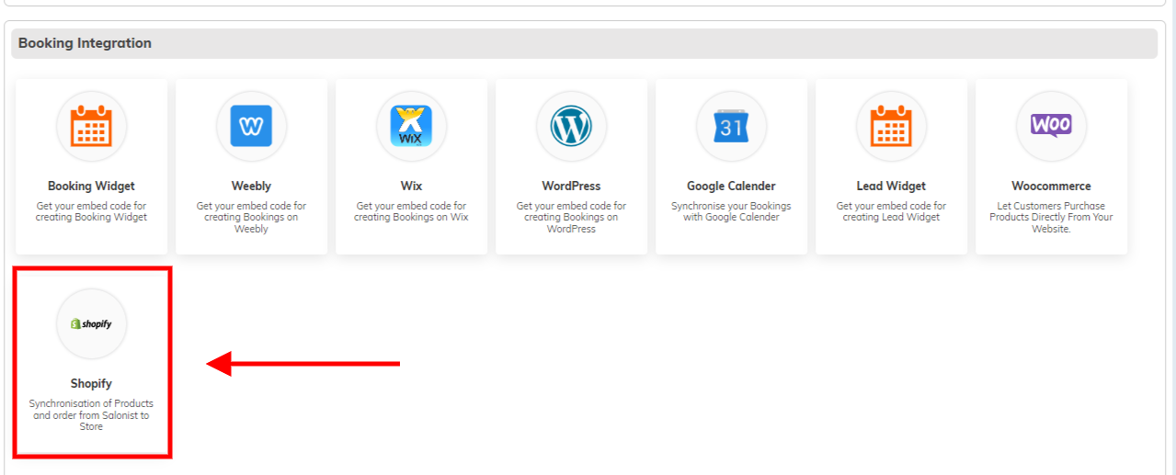Click Booking Widget embed code description
The height and width of the screenshot is (475, 1176).
91,211
